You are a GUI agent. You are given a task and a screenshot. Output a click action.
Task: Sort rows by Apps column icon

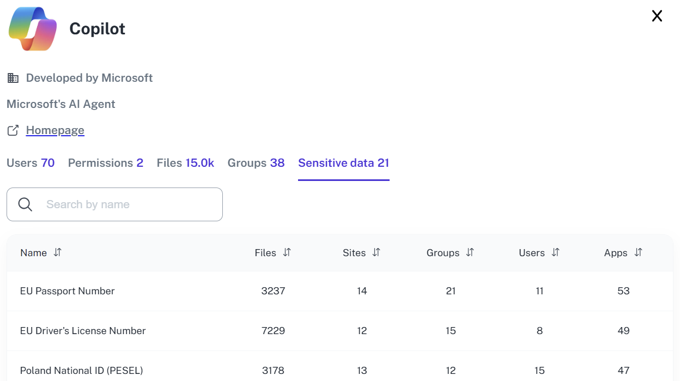point(638,252)
